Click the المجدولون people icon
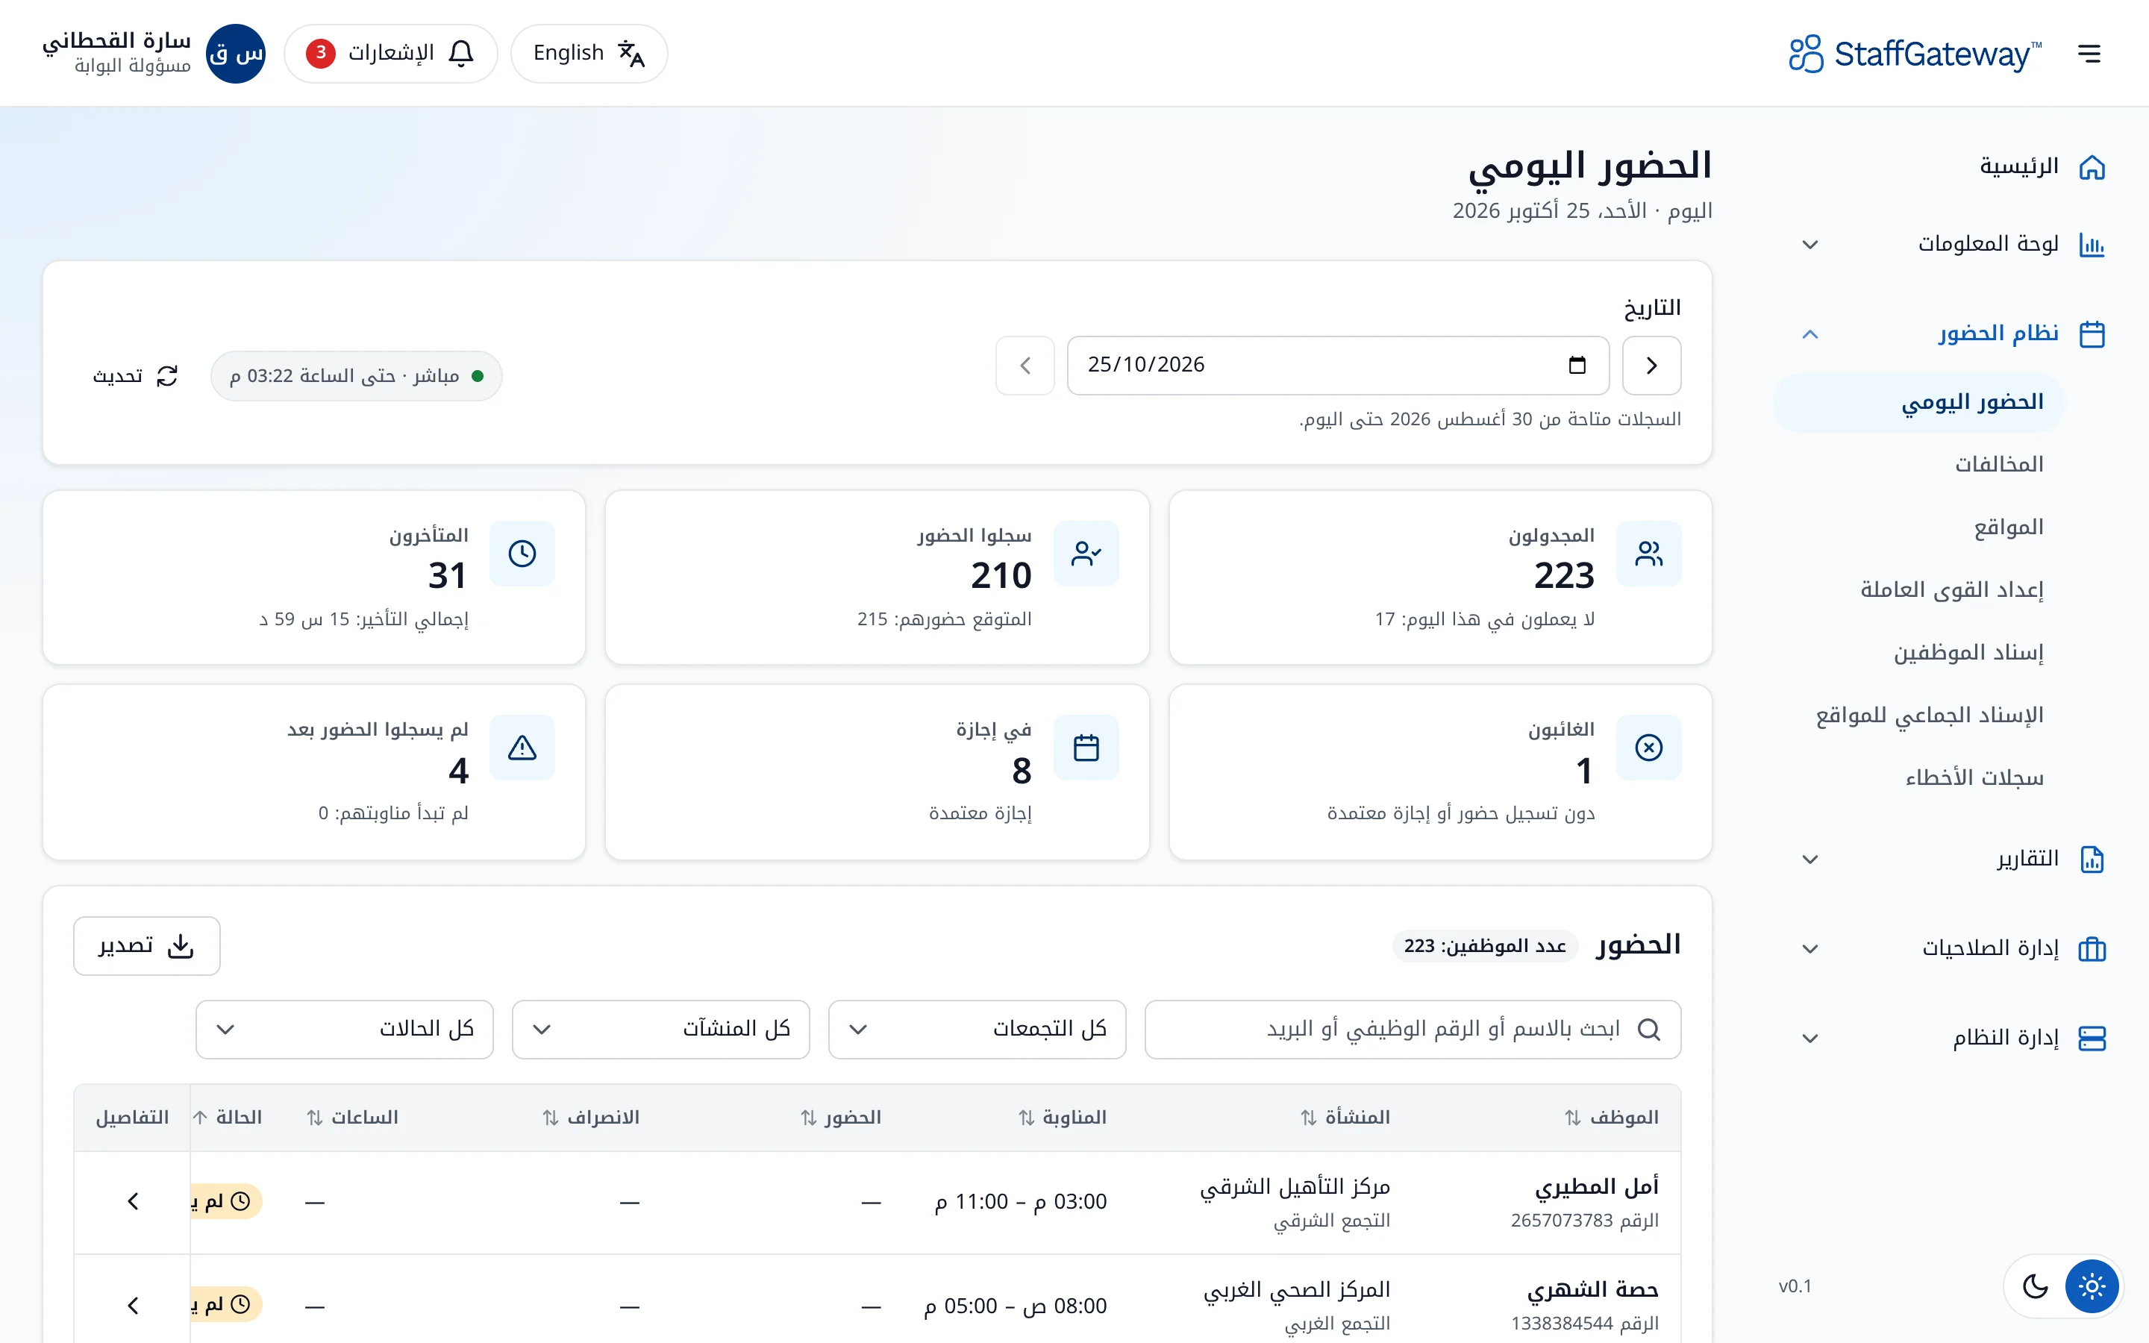The image size is (2149, 1343). (x=1648, y=554)
